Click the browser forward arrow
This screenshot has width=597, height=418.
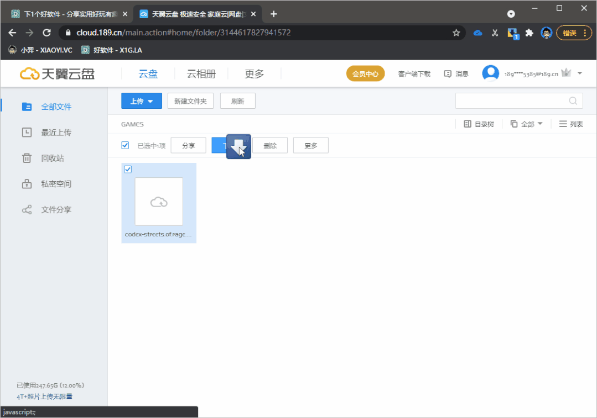coord(29,33)
